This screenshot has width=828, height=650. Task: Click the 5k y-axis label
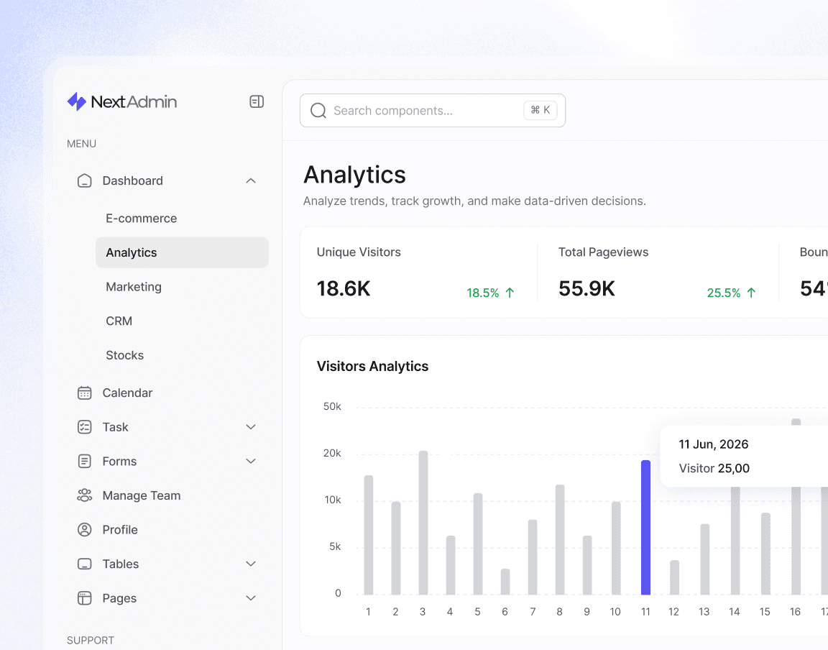pyautogui.click(x=335, y=546)
